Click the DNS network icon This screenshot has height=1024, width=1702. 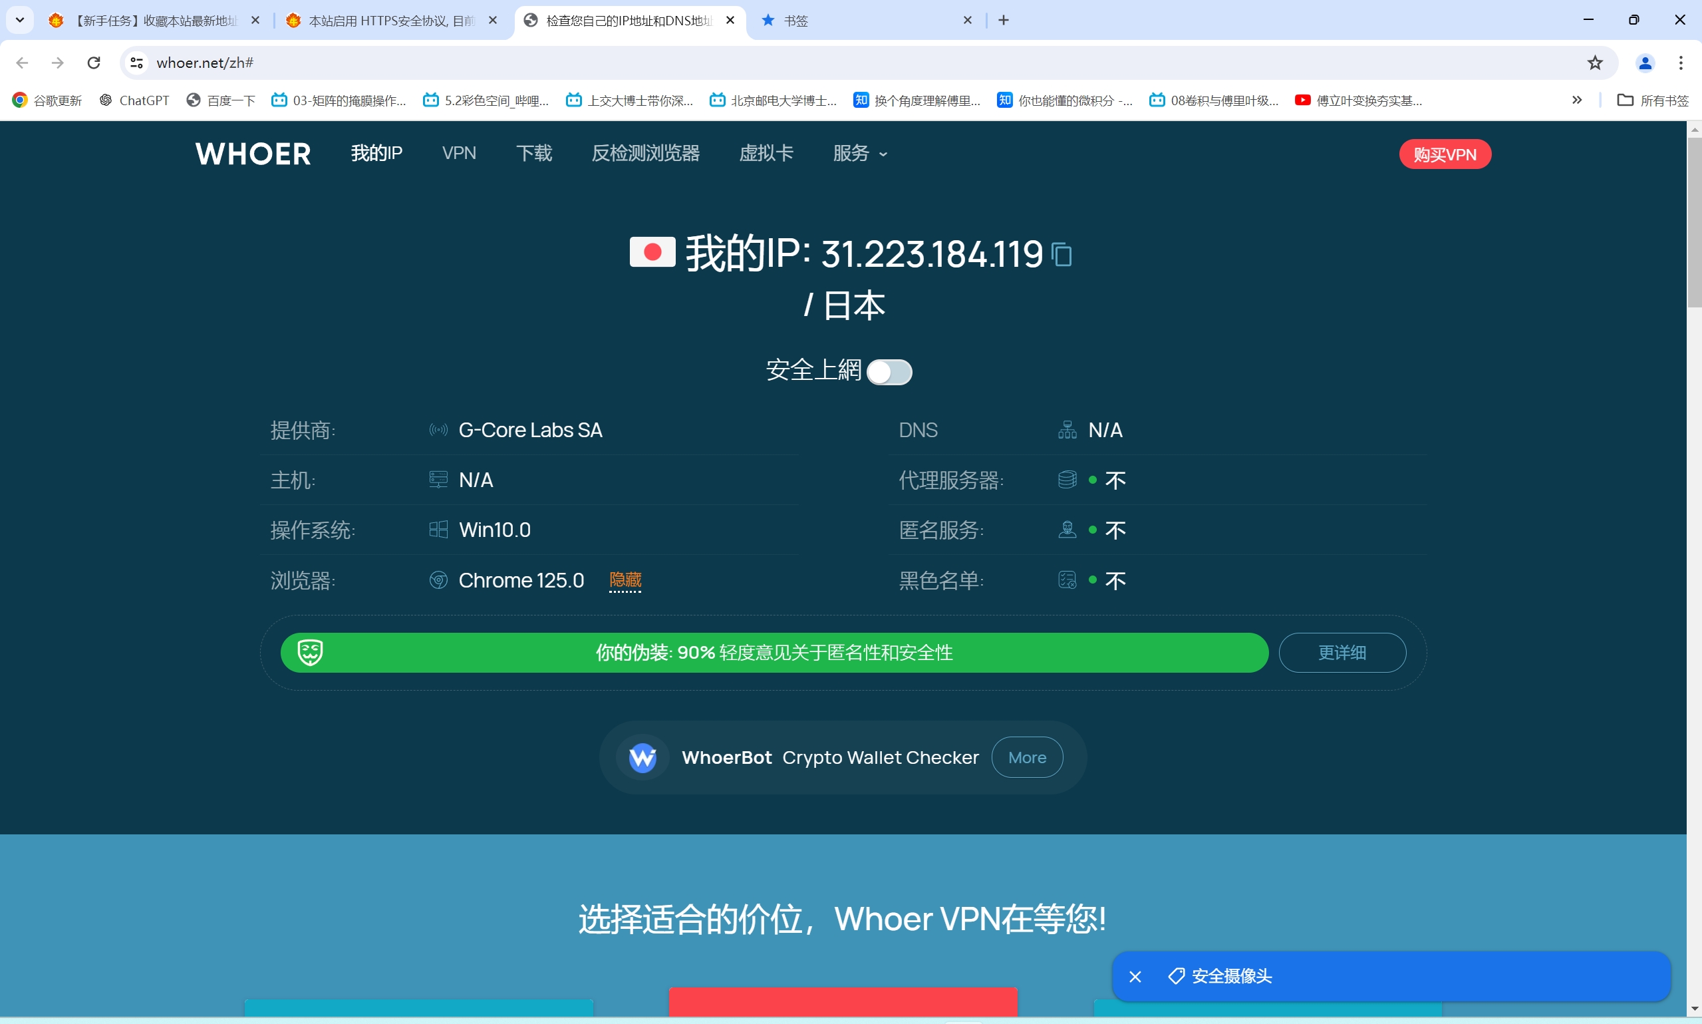pos(1067,430)
